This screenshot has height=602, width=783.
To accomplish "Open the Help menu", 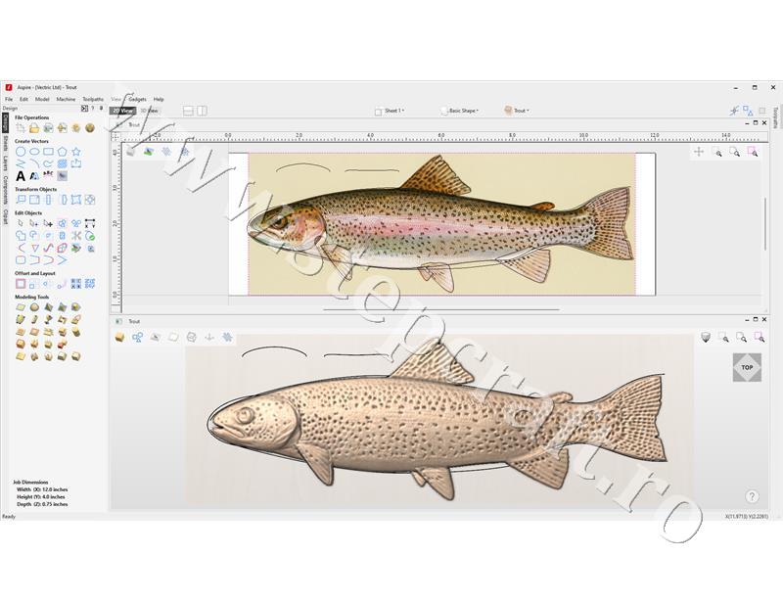I will click(159, 99).
